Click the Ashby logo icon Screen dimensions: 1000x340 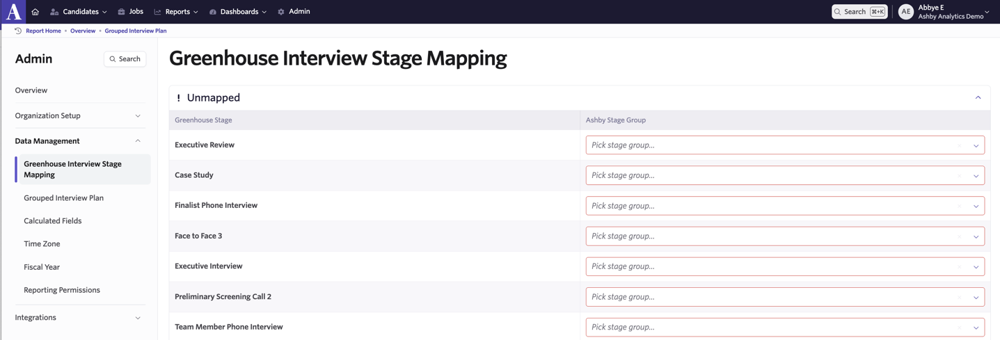13,12
